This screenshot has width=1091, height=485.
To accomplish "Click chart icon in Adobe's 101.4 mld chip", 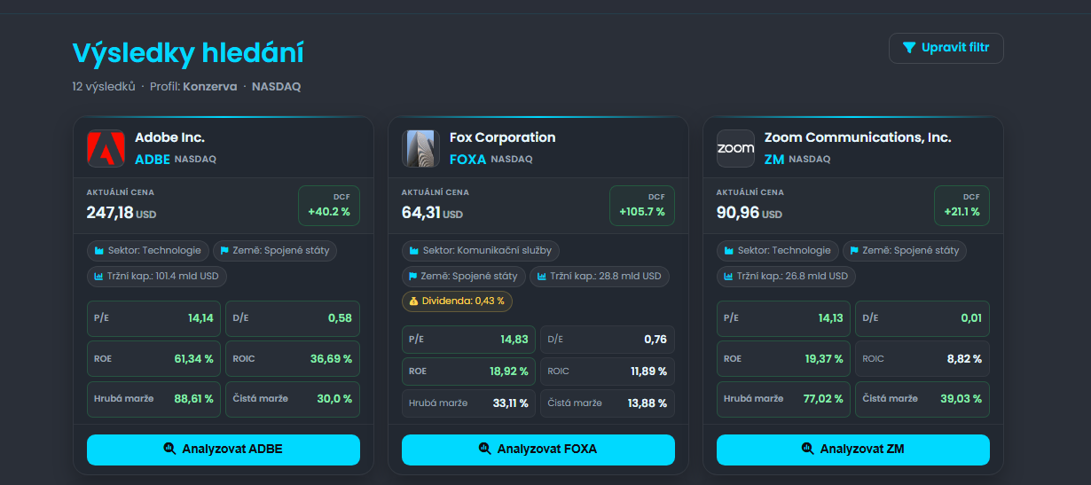I will coord(99,277).
